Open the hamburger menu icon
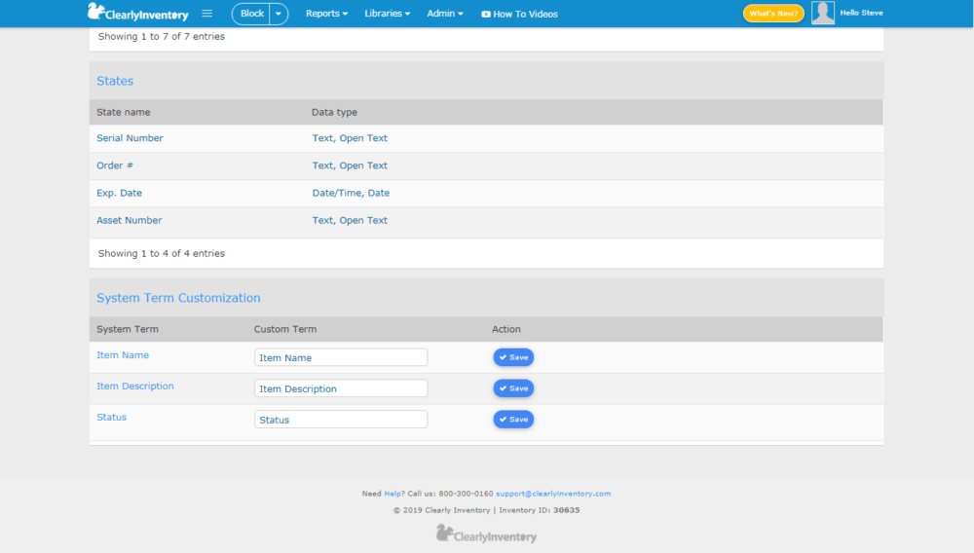Image resolution: width=974 pixels, height=553 pixels. click(206, 13)
